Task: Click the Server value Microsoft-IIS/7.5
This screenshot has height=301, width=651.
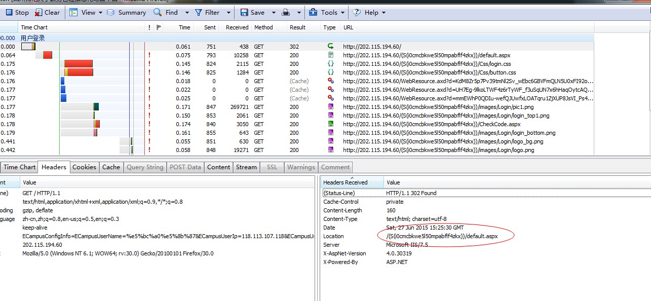Action: 407,245
